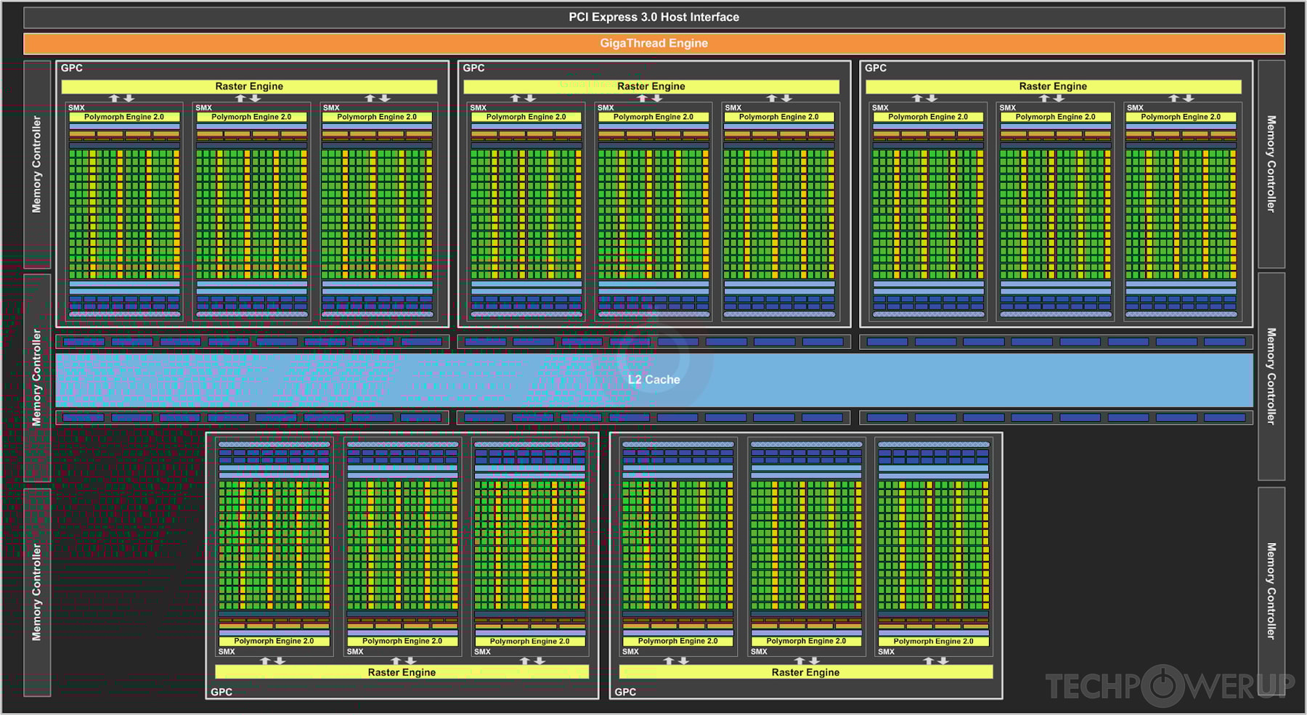Click the Raster Engine in top-right GPC
This screenshot has width=1307, height=715.
[x=1053, y=86]
